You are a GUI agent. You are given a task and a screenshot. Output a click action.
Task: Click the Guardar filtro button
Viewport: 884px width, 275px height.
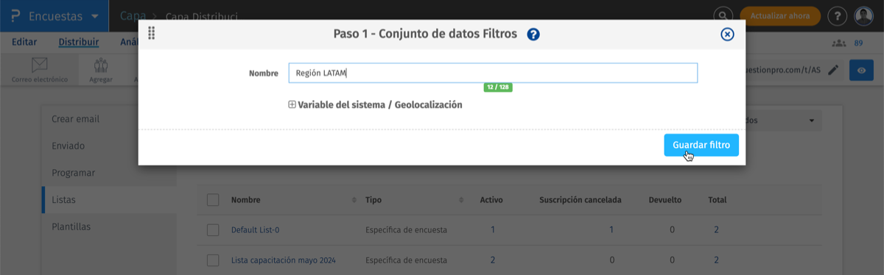(x=701, y=145)
